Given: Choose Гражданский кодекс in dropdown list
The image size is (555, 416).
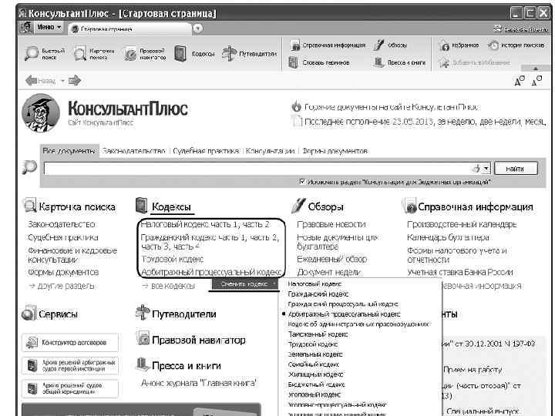Looking at the screenshot, I should click(318, 294).
